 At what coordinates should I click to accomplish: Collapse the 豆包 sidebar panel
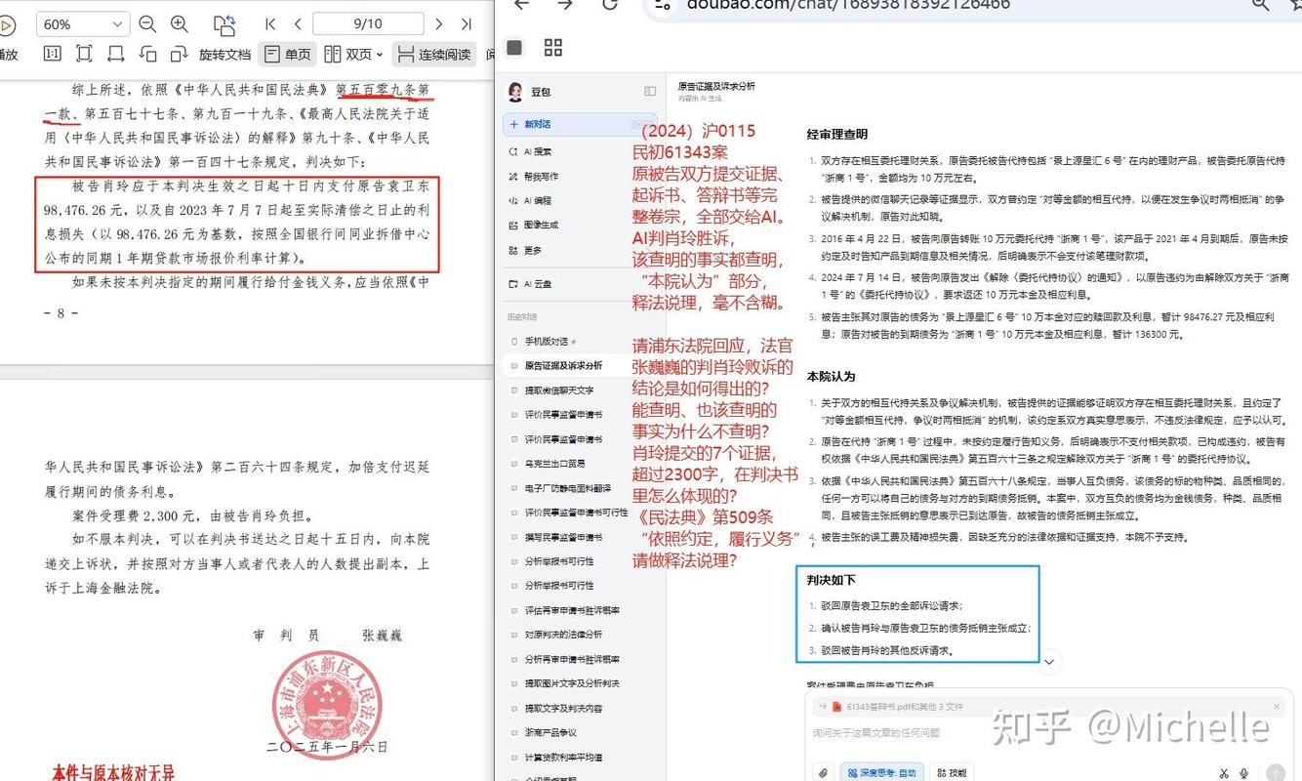coord(650,92)
